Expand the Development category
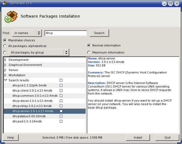 point(5,60)
